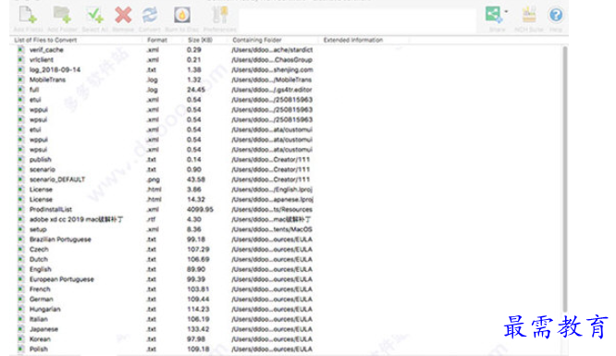Sort by the Size (KB) column header

[x=200, y=40]
